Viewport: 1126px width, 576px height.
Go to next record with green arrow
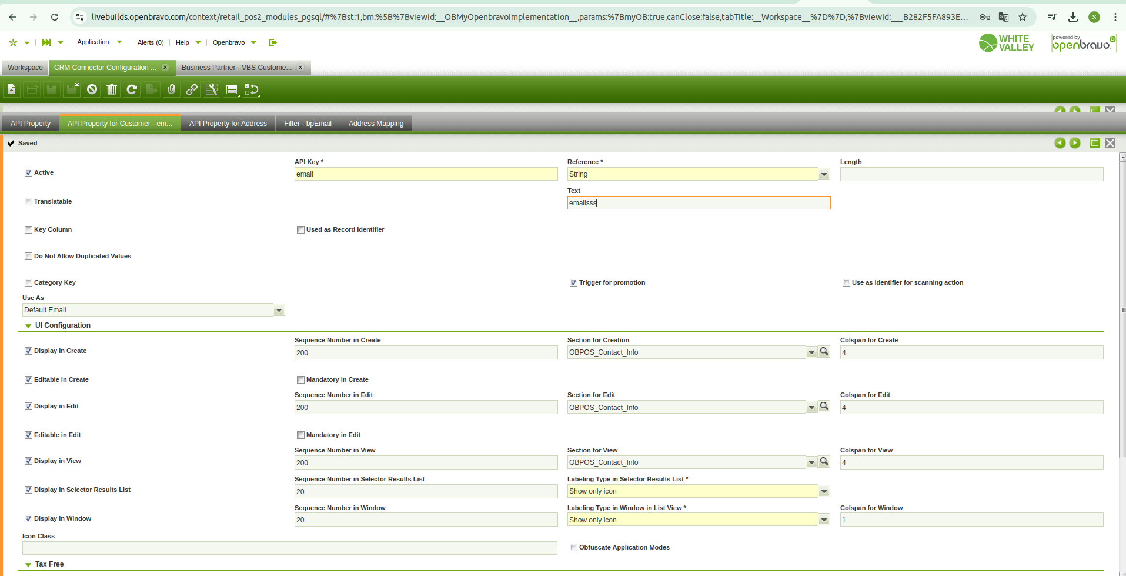(1075, 143)
